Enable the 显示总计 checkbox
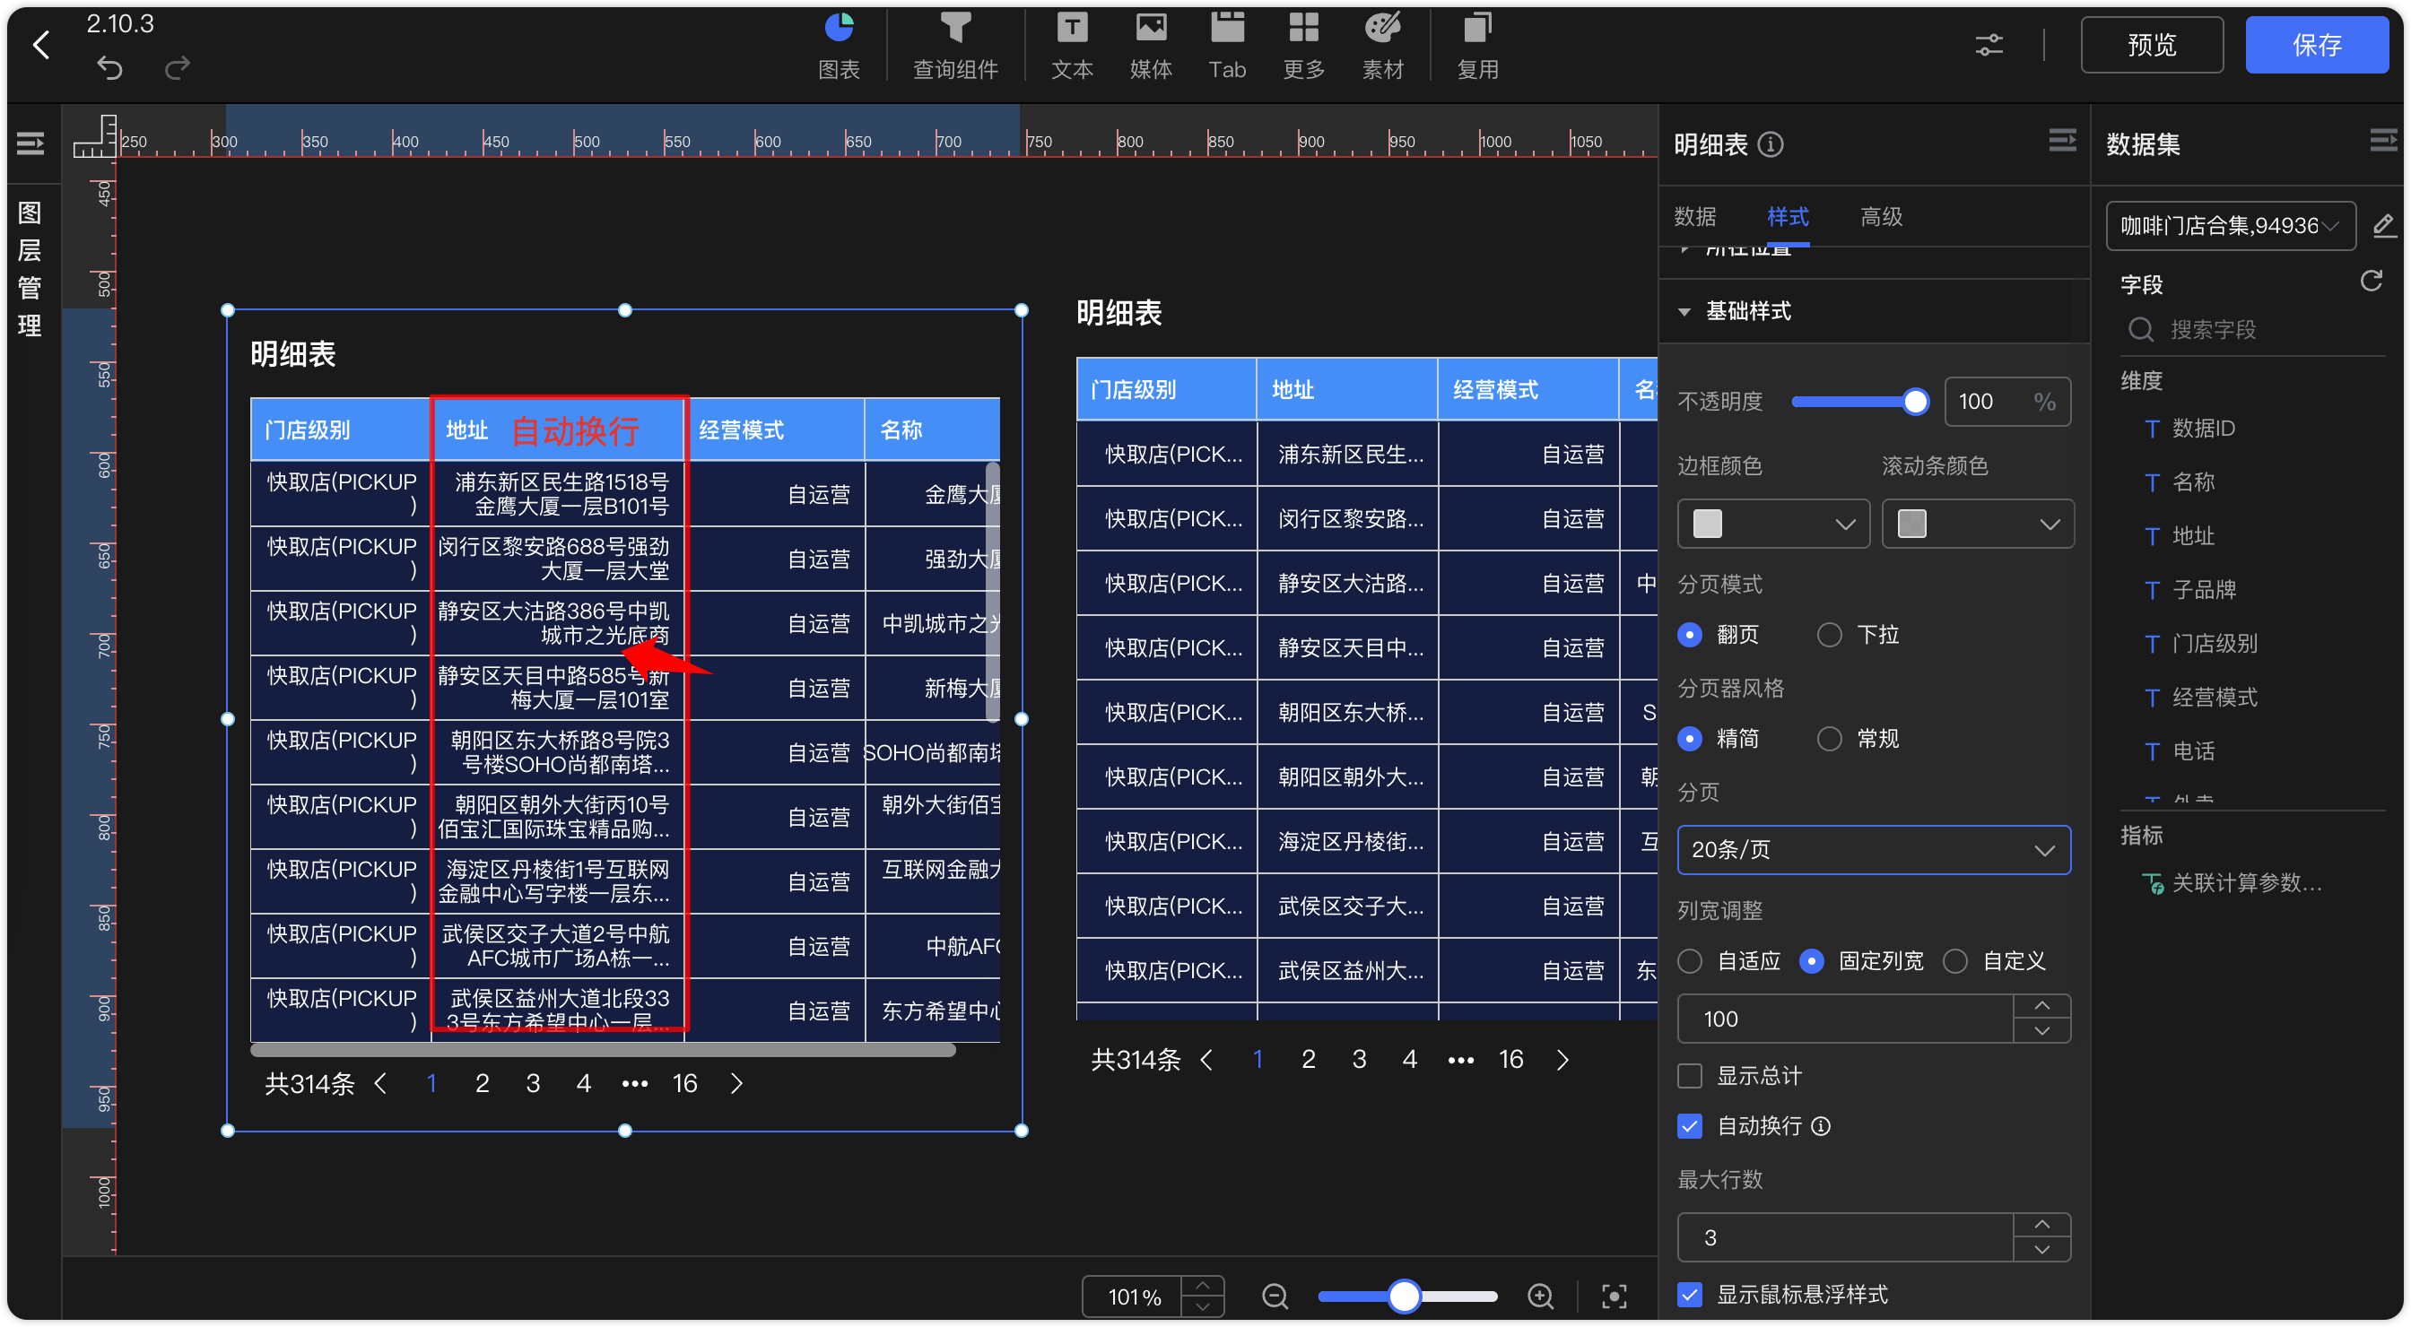 point(1689,1076)
